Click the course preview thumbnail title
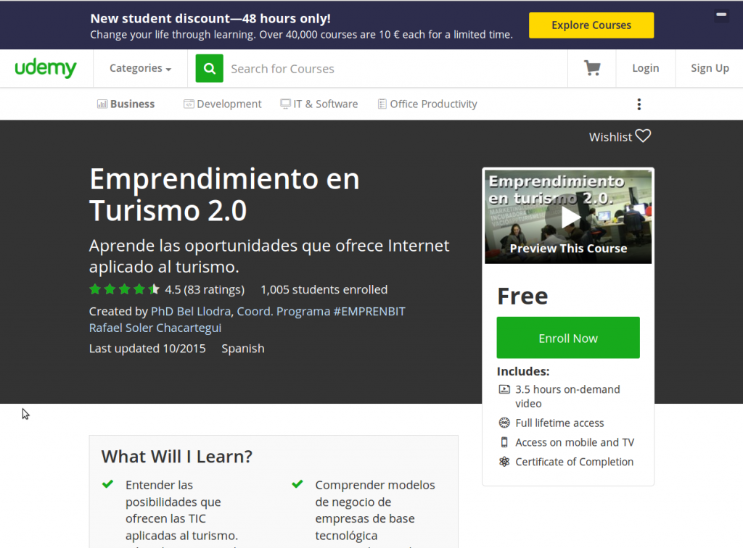The width and height of the screenshot is (743, 548). click(x=557, y=189)
